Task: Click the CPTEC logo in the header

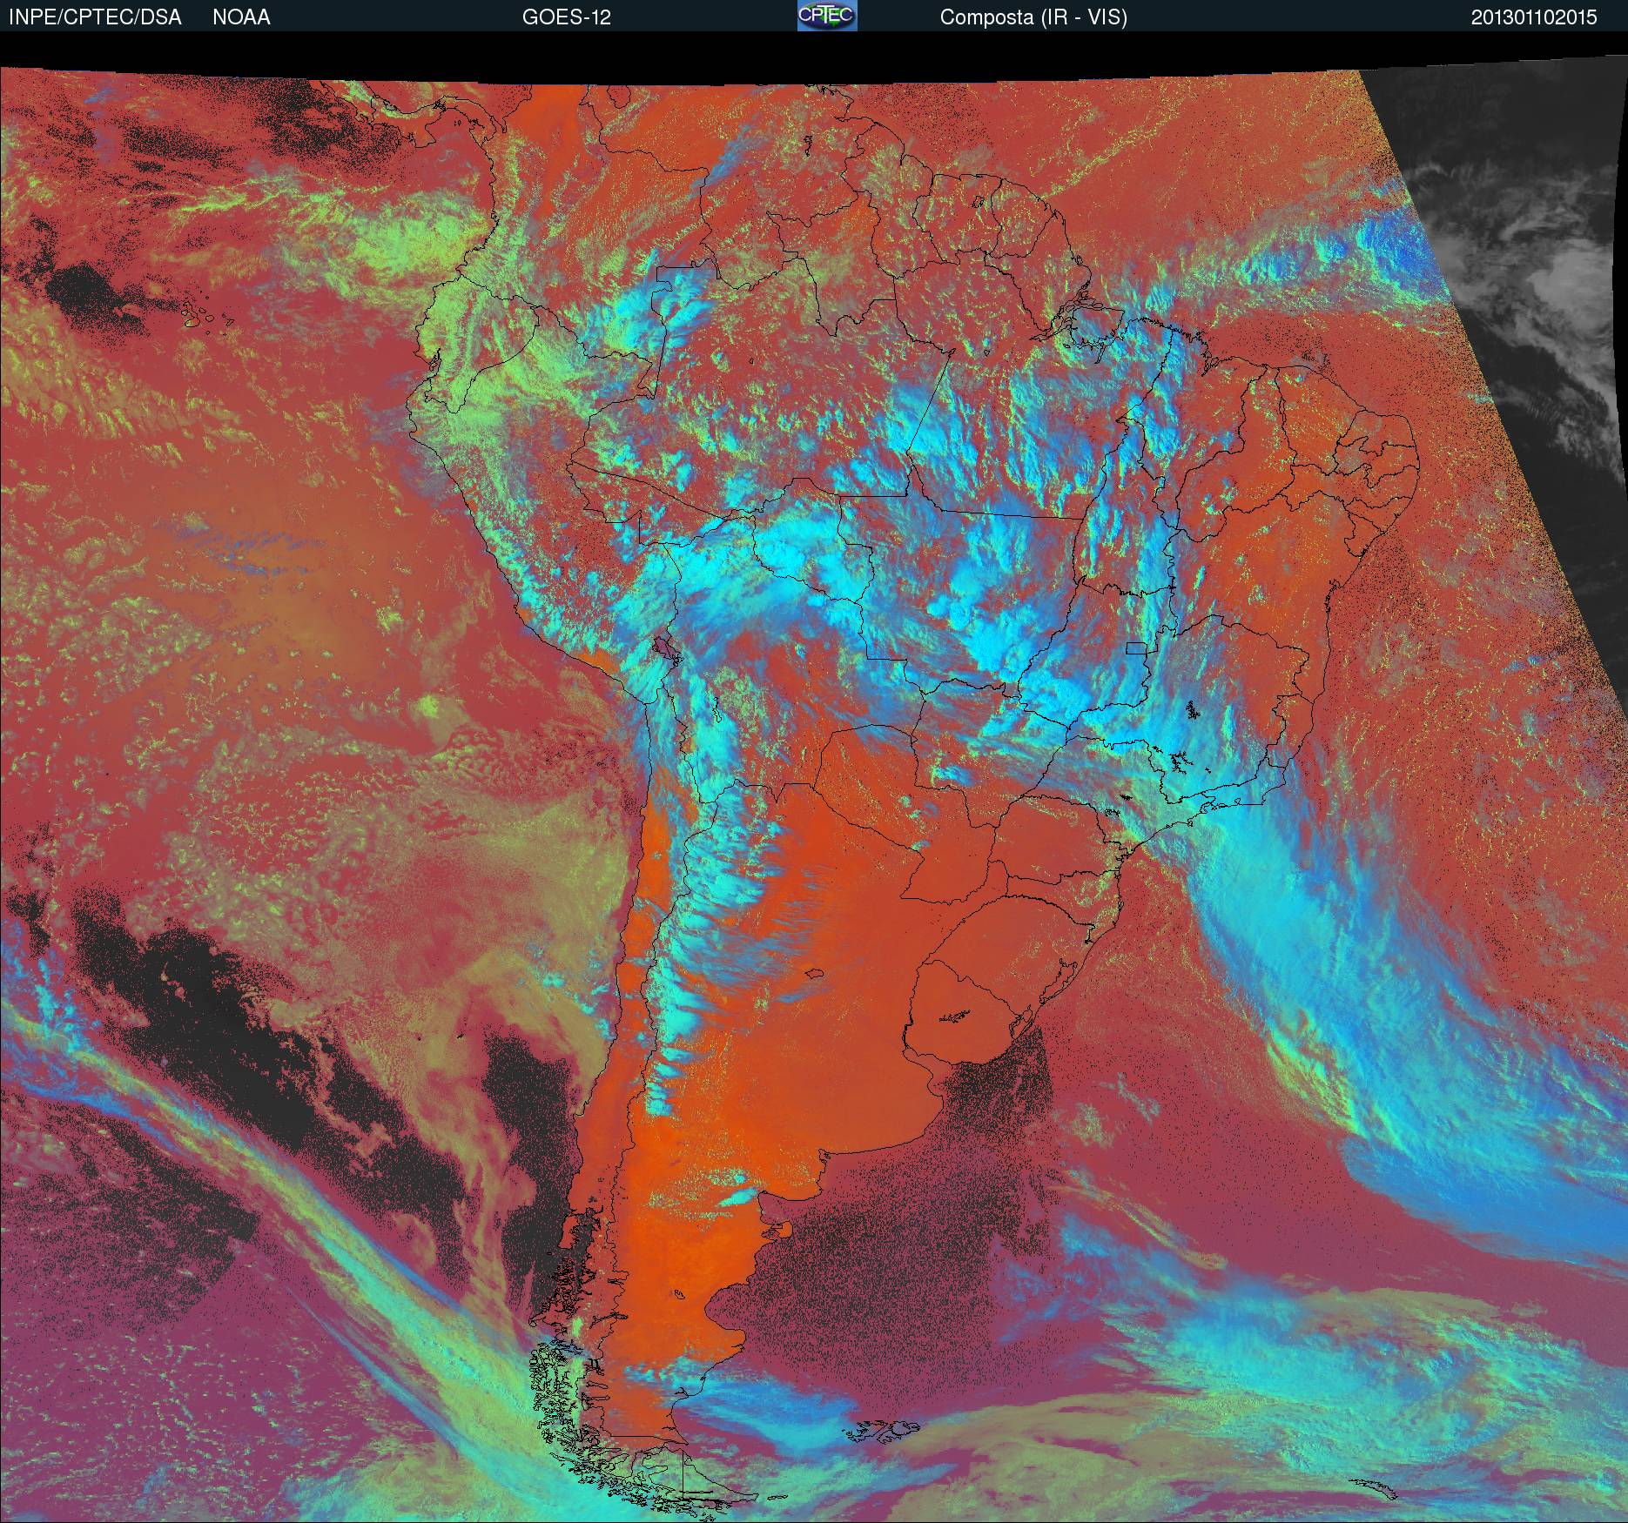Action: 827,16
